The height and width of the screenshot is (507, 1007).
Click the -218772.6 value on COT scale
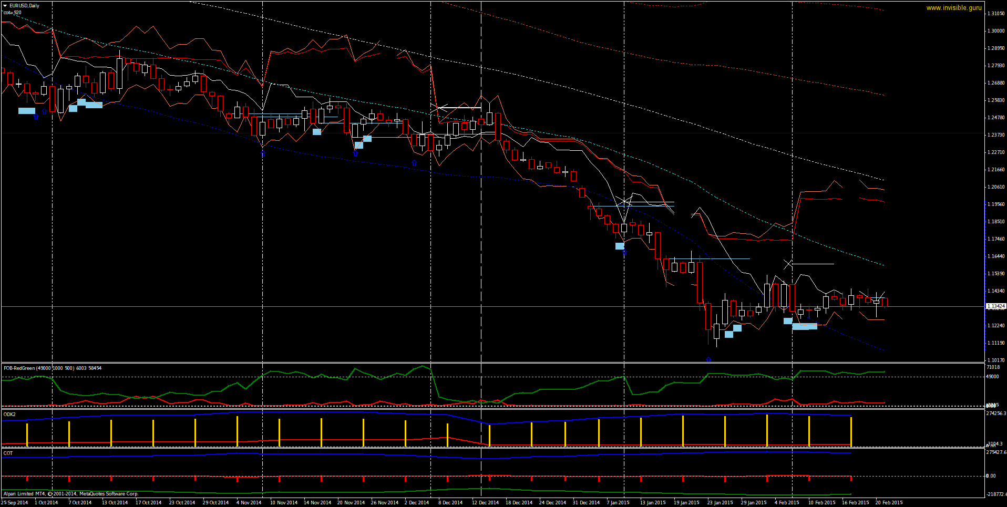[x=995, y=494]
